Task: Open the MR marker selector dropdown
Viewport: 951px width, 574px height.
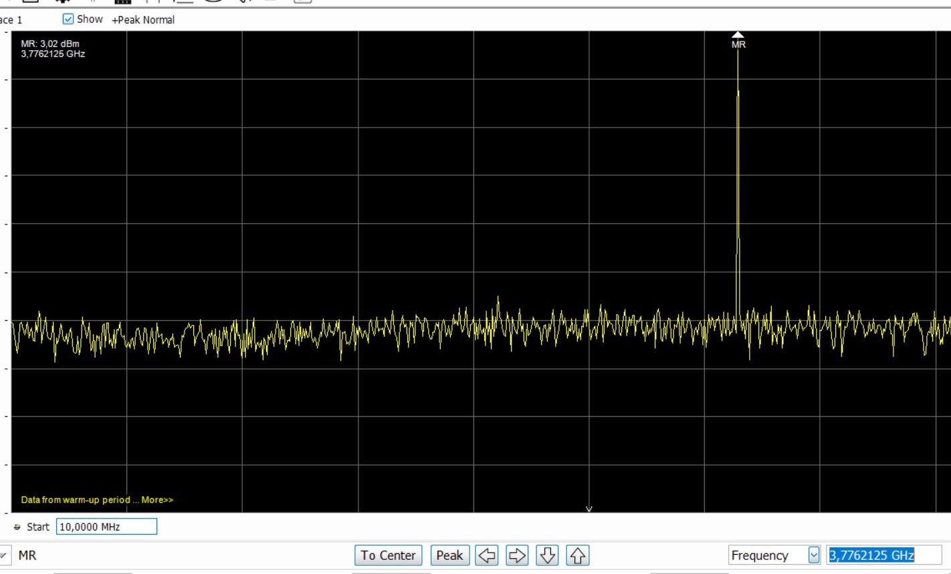Action: click(5, 555)
